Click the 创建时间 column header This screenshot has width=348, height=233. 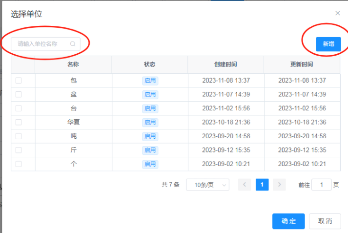225,64
